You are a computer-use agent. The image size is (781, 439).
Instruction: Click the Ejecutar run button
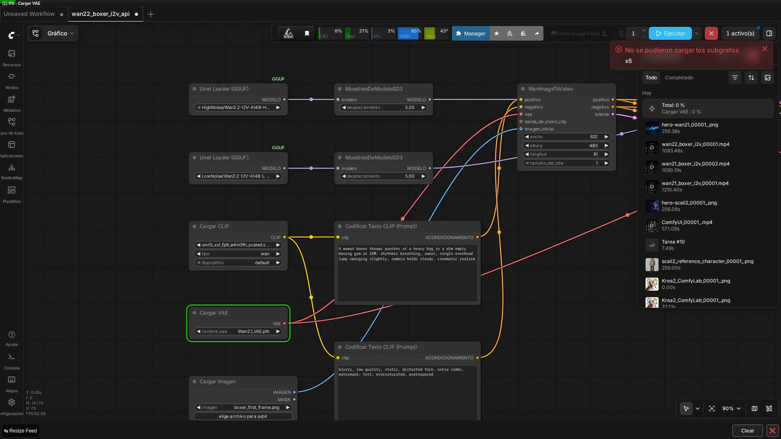coord(670,33)
